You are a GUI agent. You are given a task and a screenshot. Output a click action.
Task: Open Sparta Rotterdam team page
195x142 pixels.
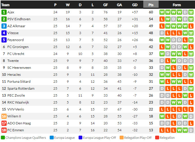point(21,88)
